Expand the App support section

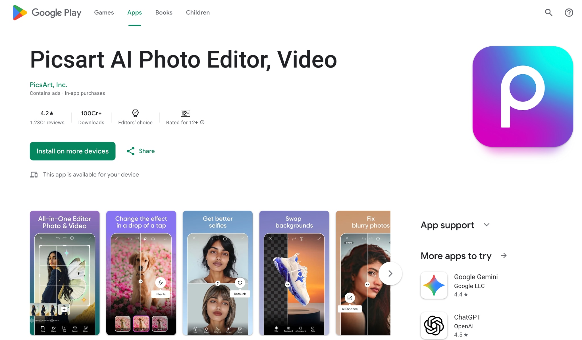tap(487, 225)
